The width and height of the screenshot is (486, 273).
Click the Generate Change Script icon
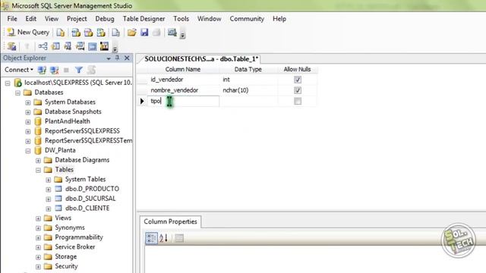click(12, 47)
